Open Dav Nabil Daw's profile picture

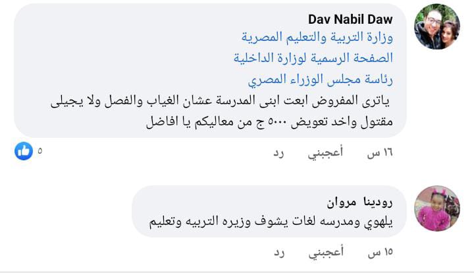click(x=436, y=26)
